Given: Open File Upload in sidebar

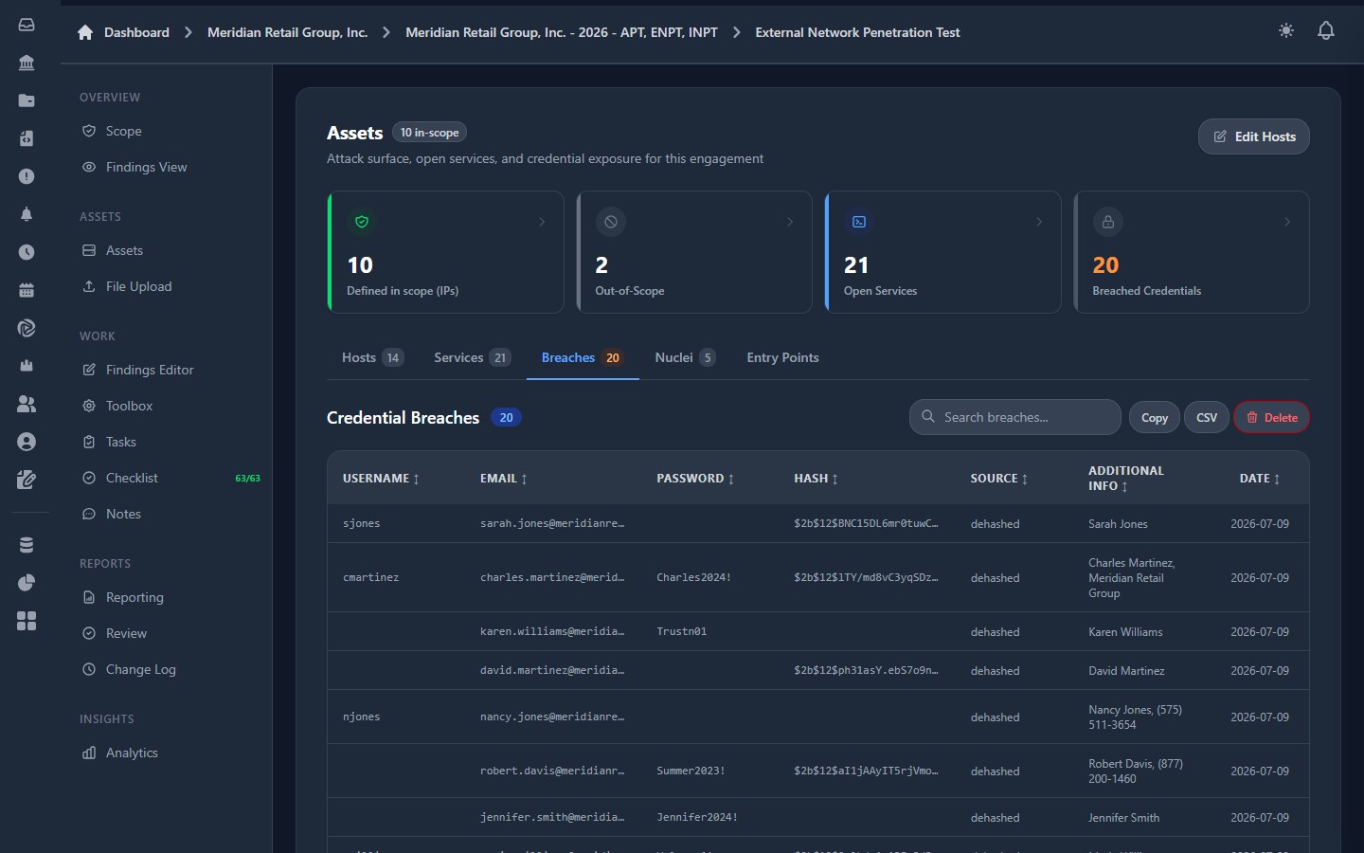Looking at the screenshot, I should click(170, 286).
